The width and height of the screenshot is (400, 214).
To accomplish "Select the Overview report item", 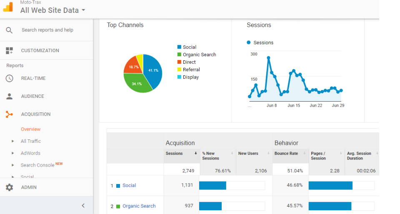I will pos(31,129).
